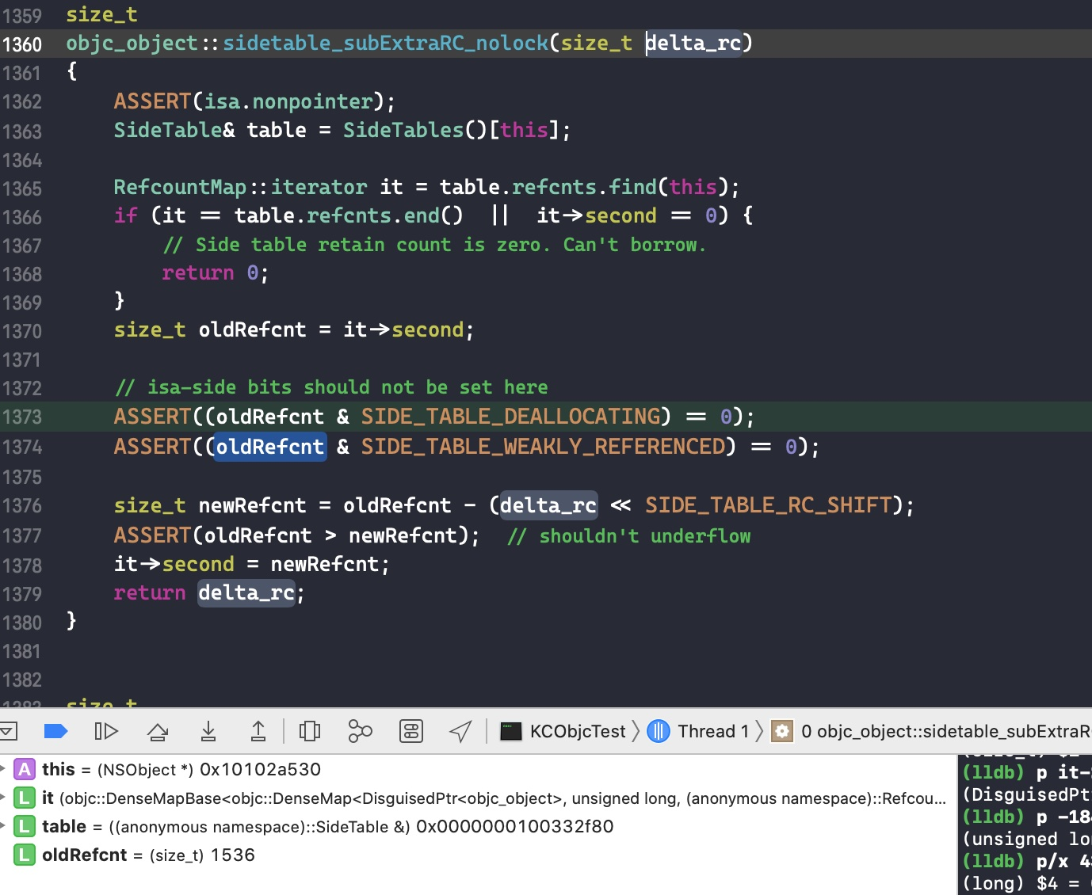Click line number 1373 in the gutter
The image size is (1092, 895).
[22, 417]
